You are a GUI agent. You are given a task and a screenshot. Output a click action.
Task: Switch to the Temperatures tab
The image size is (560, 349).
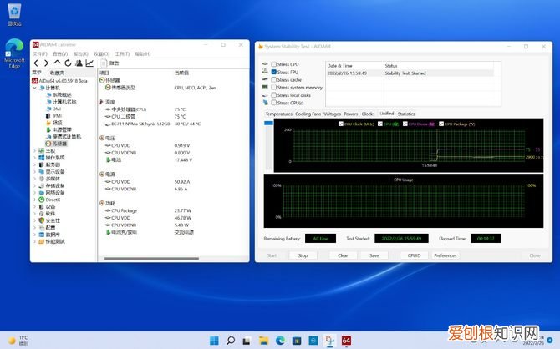(x=278, y=114)
